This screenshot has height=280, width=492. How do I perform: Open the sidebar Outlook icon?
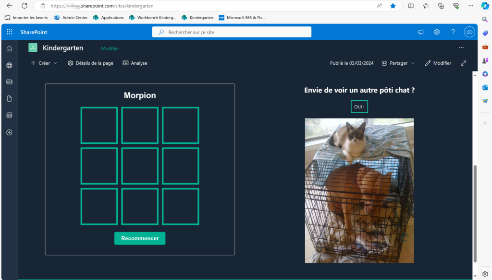pos(485,87)
